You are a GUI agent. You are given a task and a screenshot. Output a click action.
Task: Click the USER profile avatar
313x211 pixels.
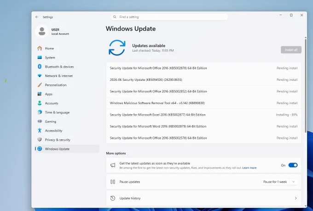coord(42,31)
